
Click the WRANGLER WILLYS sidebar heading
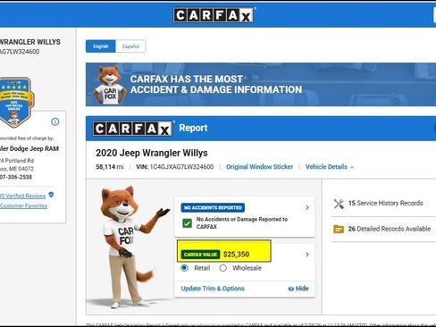(x=30, y=42)
